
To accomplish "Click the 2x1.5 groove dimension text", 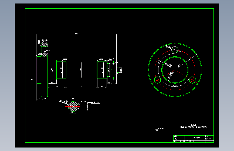I will 120,73.
